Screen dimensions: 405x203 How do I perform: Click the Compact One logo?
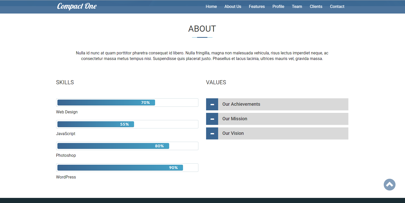tap(77, 6)
